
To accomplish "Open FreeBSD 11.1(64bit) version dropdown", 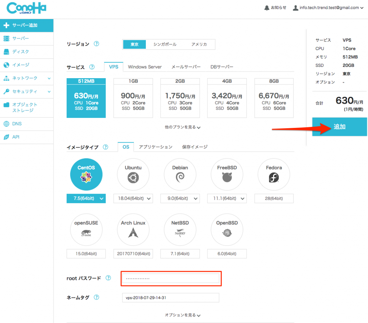I will coord(227,198).
